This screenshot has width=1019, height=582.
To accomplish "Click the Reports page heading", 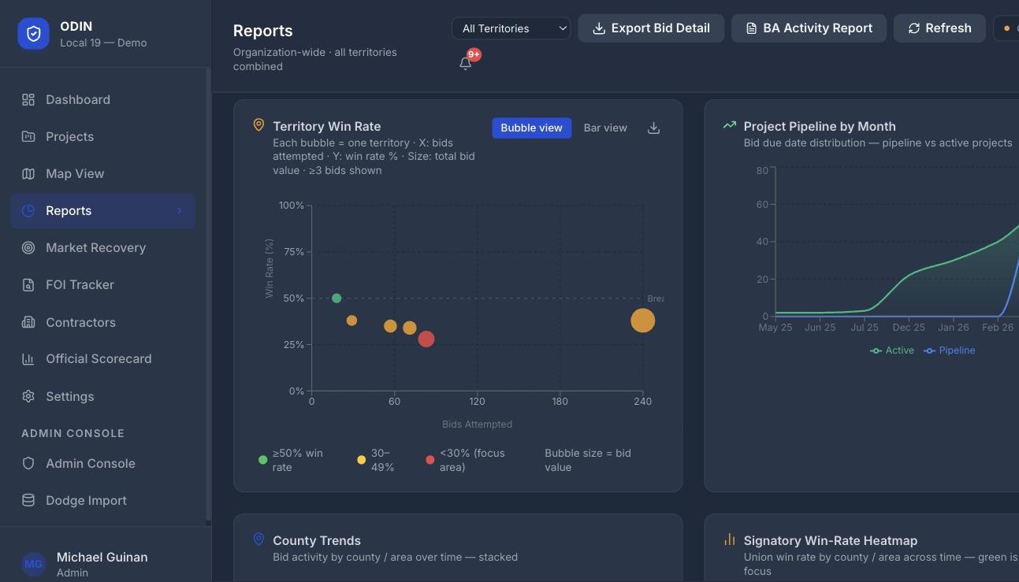I will coord(263,31).
